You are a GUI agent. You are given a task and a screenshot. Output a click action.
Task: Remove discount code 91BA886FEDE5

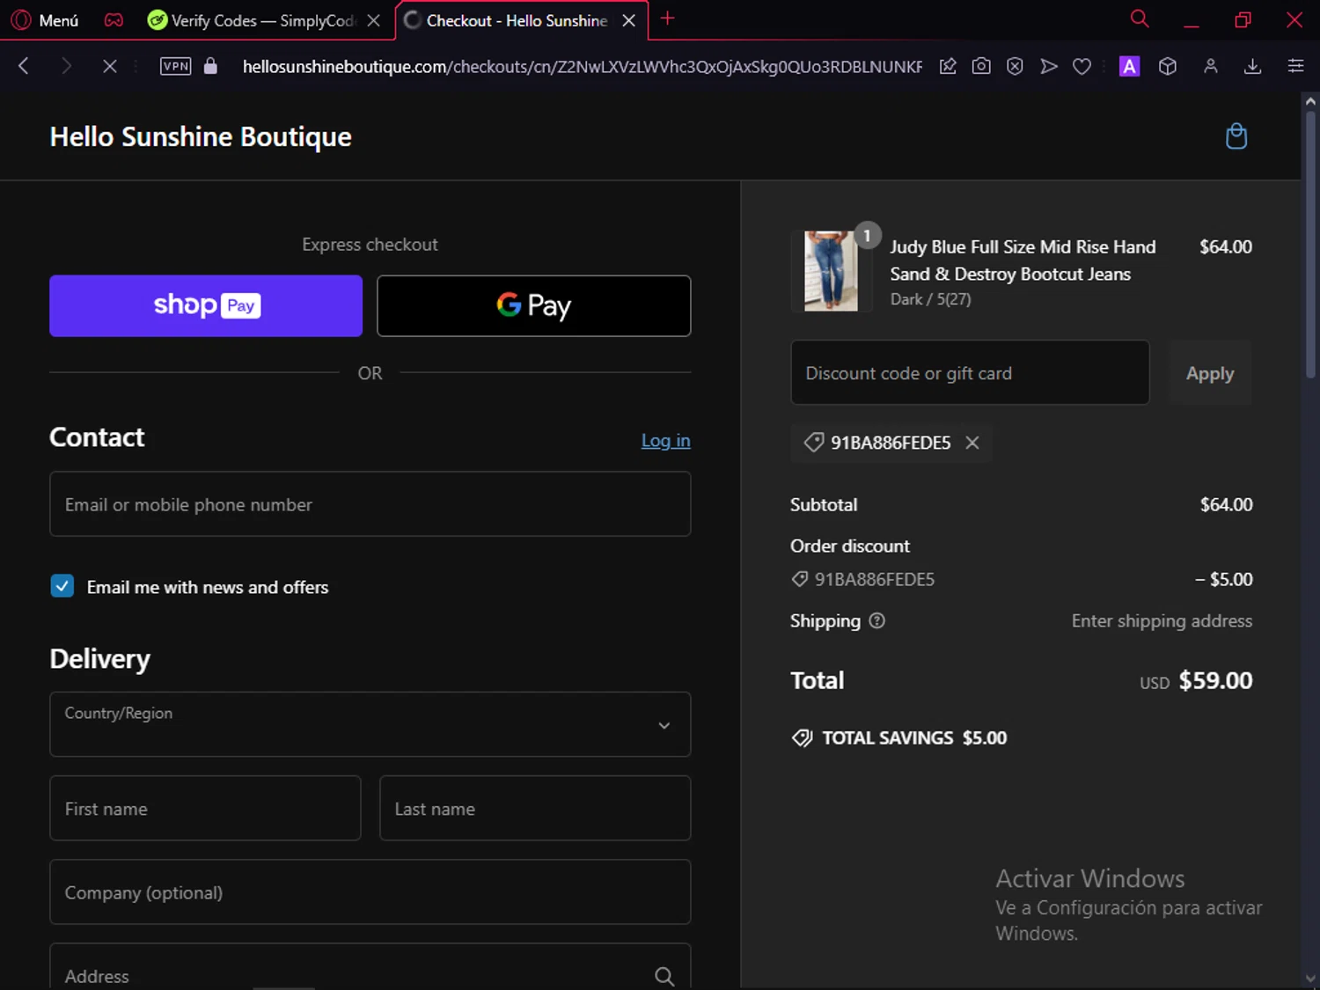click(x=972, y=443)
